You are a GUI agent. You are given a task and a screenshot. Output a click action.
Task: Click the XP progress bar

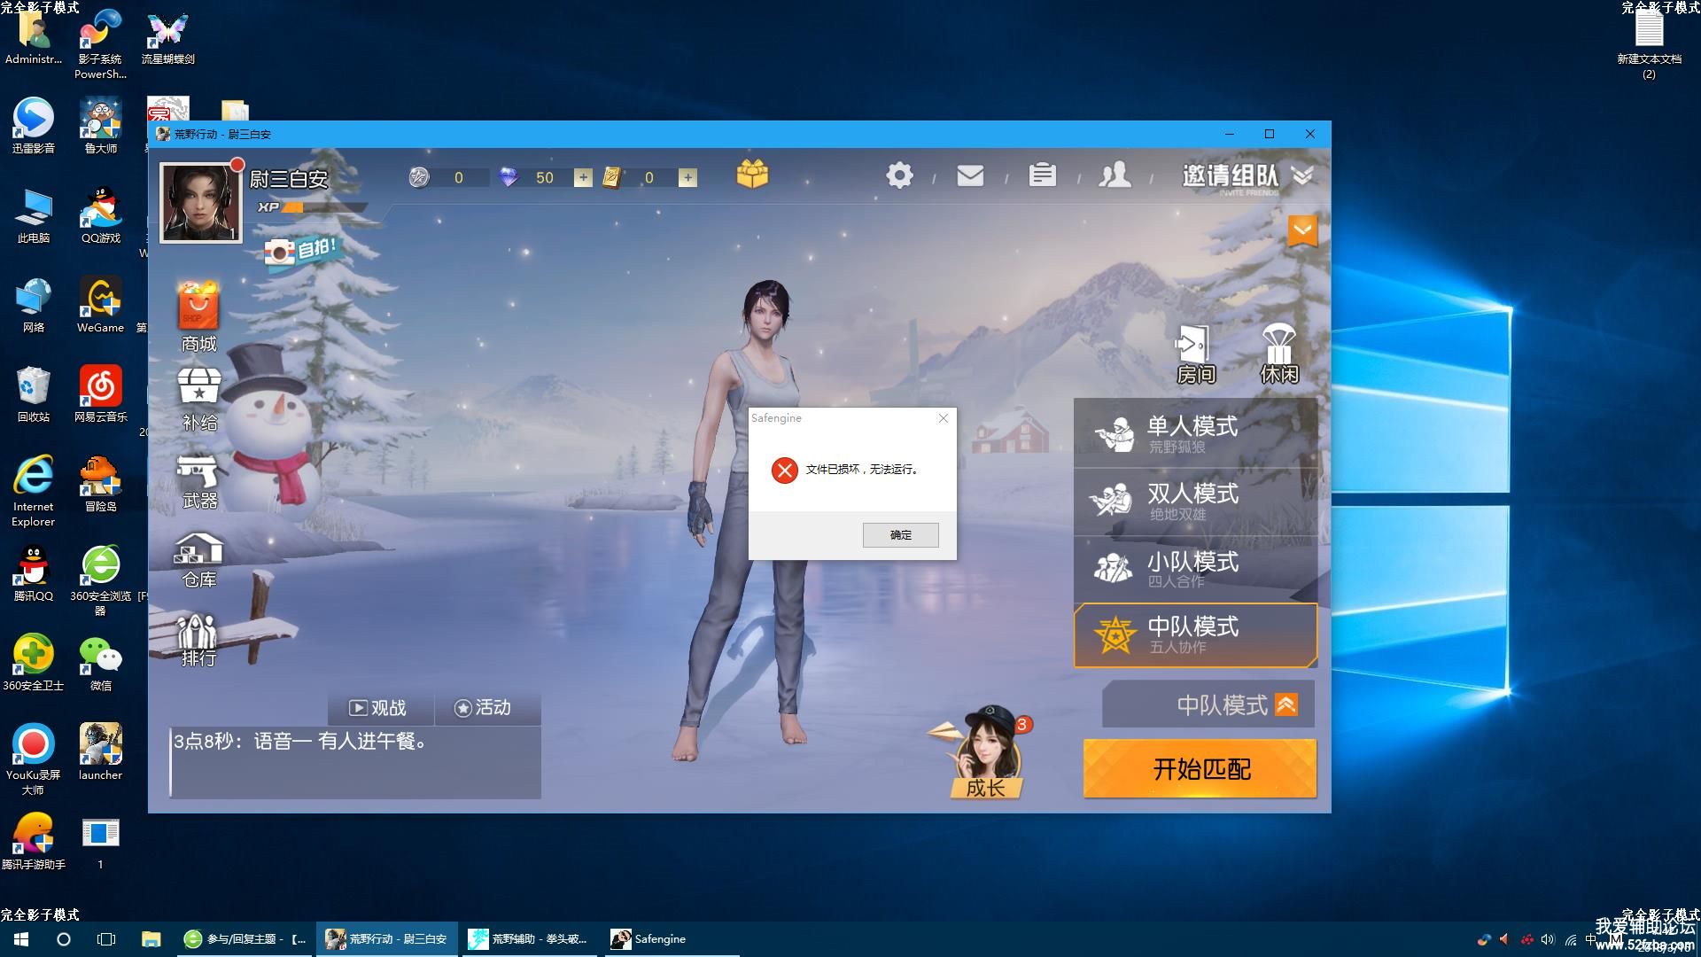323,207
